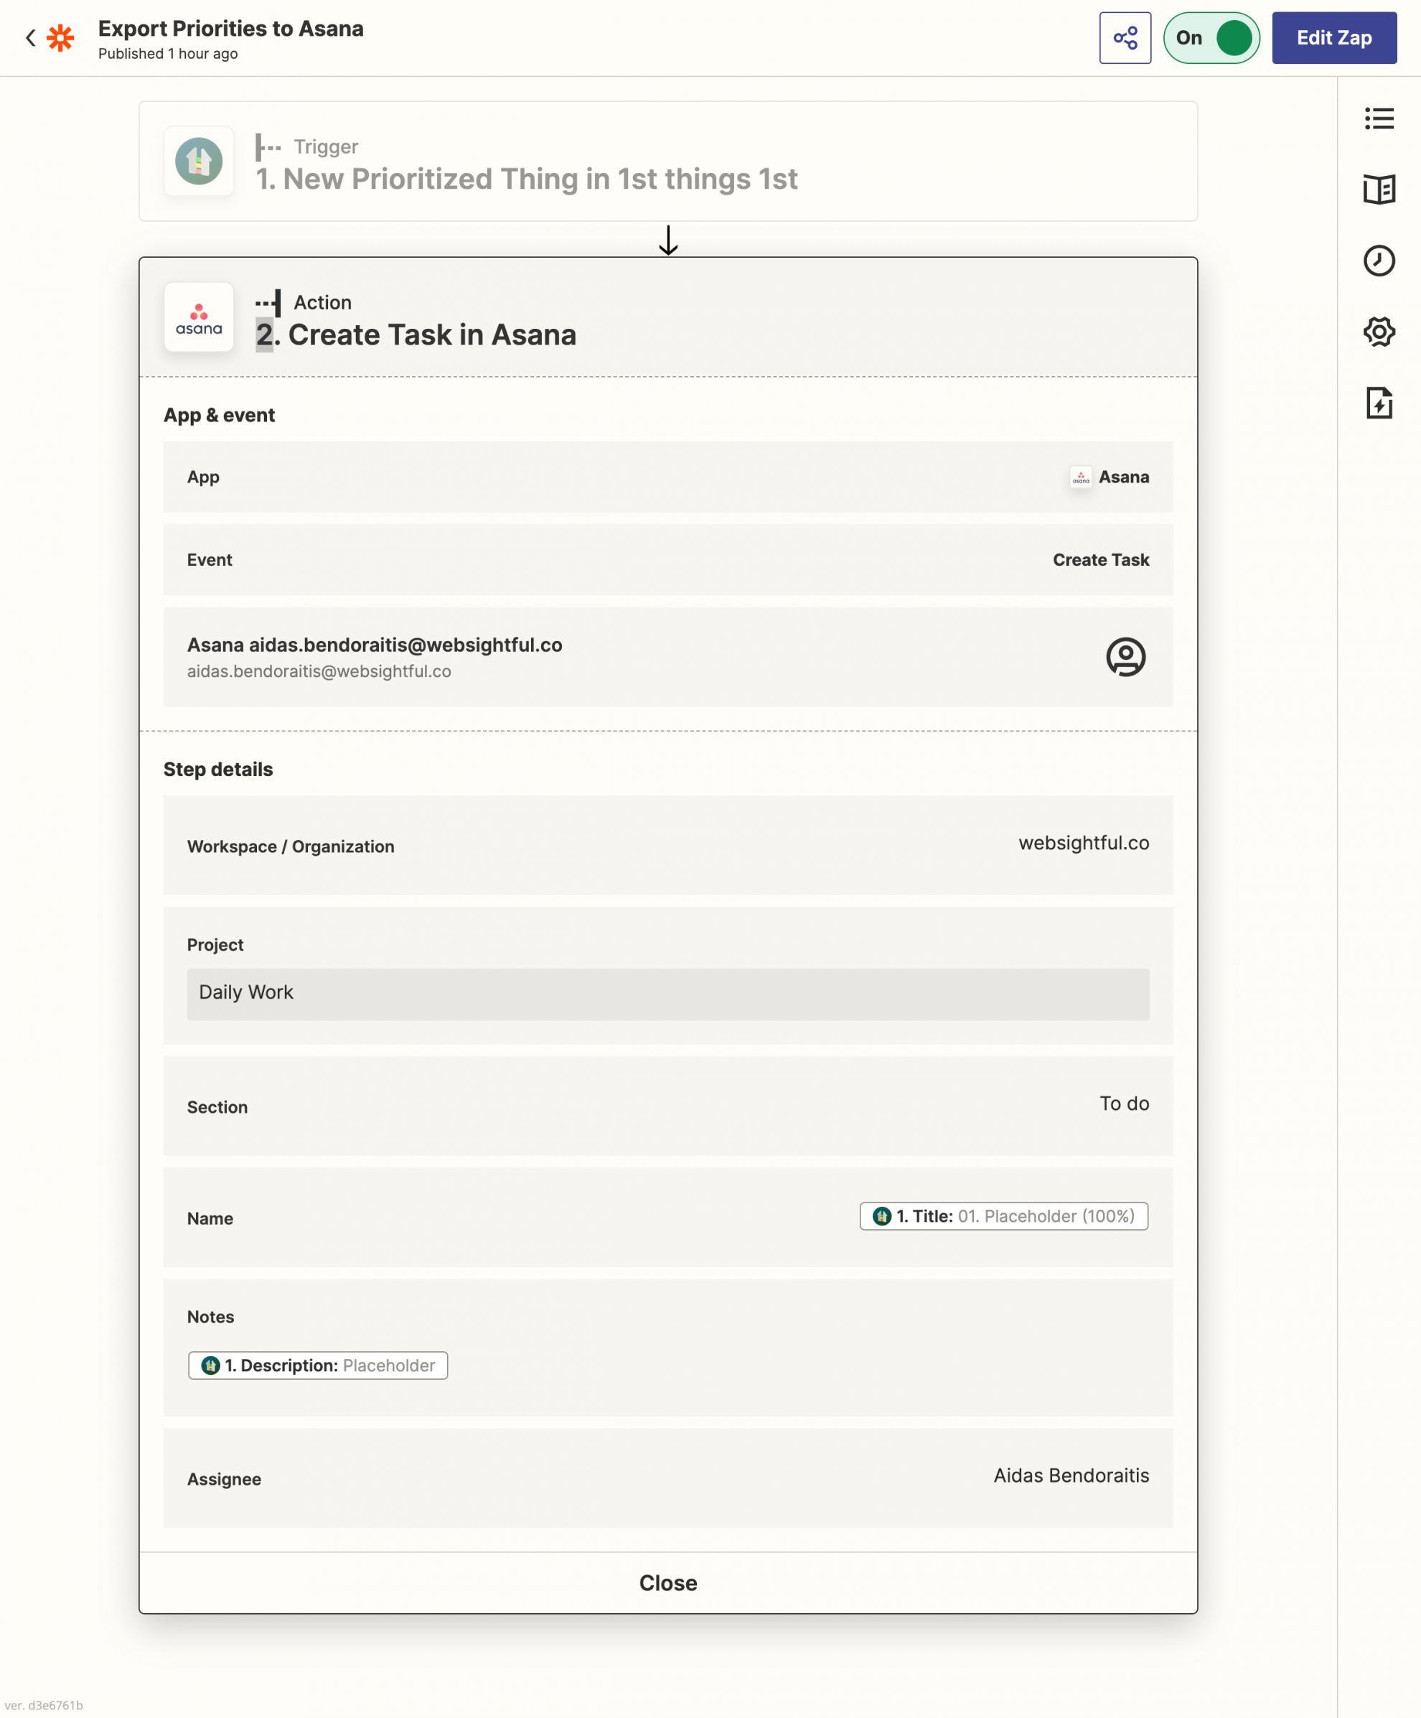1421x1718 pixels.
Task: Click the websightful.co workspace value
Action: [x=1083, y=843]
